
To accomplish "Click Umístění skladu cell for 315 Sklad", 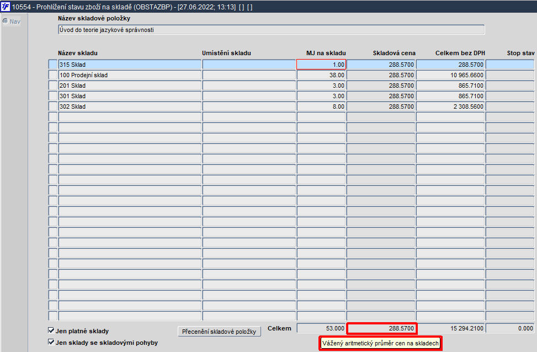I will pos(249,65).
